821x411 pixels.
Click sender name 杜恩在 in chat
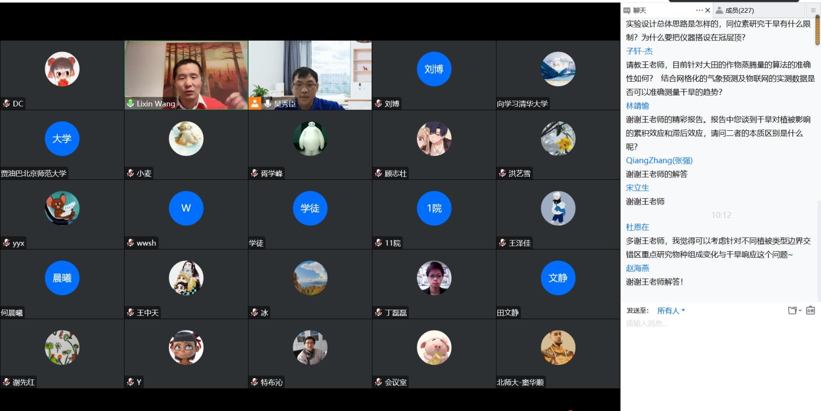(x=637, y=227)
